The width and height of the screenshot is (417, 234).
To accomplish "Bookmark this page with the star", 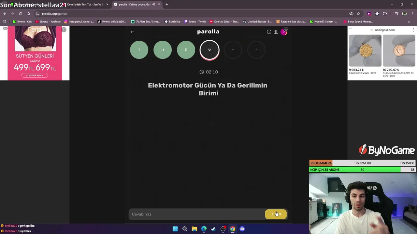I will [x=358, y=14].
